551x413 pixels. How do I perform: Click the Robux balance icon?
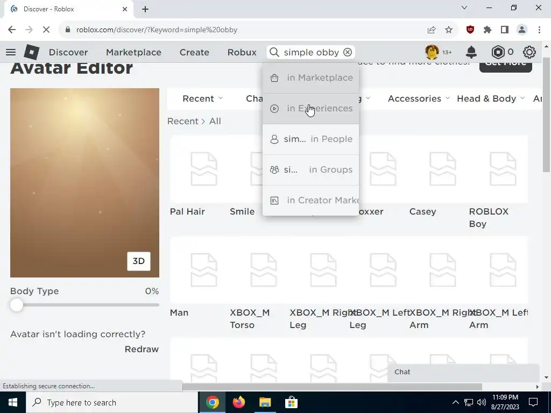point(498,52)
